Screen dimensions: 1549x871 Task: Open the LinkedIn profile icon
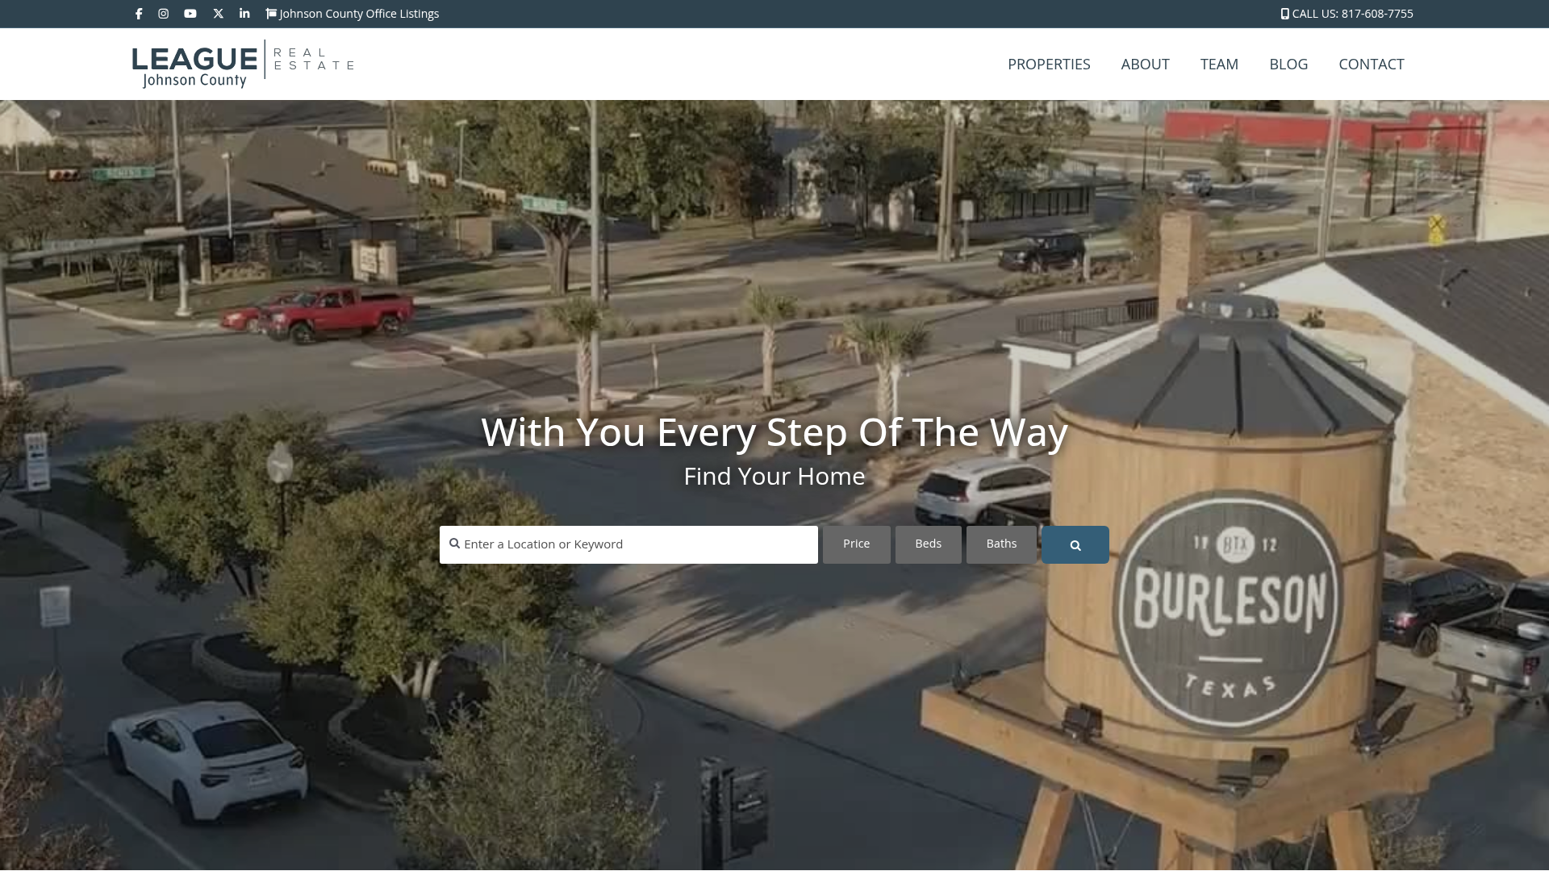[244, 14]
